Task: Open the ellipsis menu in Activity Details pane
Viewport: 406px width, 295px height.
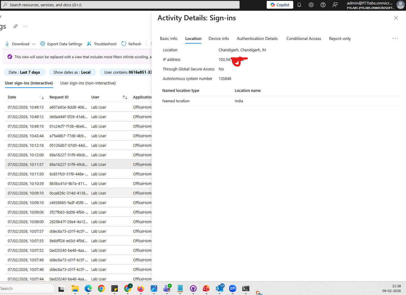Action: click(395, 38)
